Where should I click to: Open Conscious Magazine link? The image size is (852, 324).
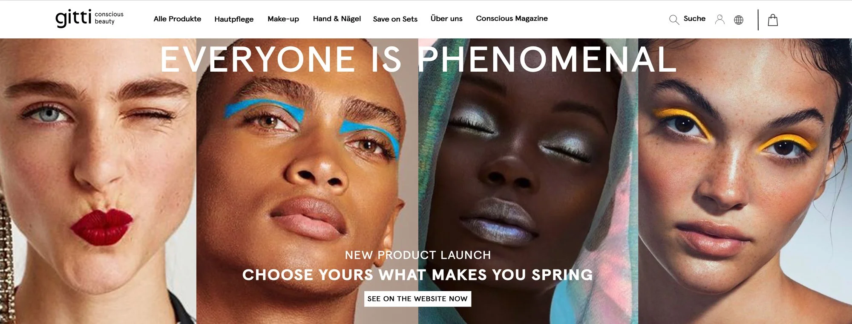pos(512,18)
